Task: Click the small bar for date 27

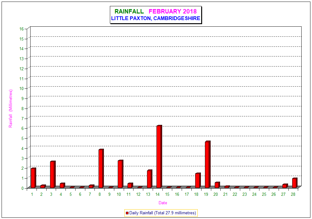Action: click(x=285, y=186)
